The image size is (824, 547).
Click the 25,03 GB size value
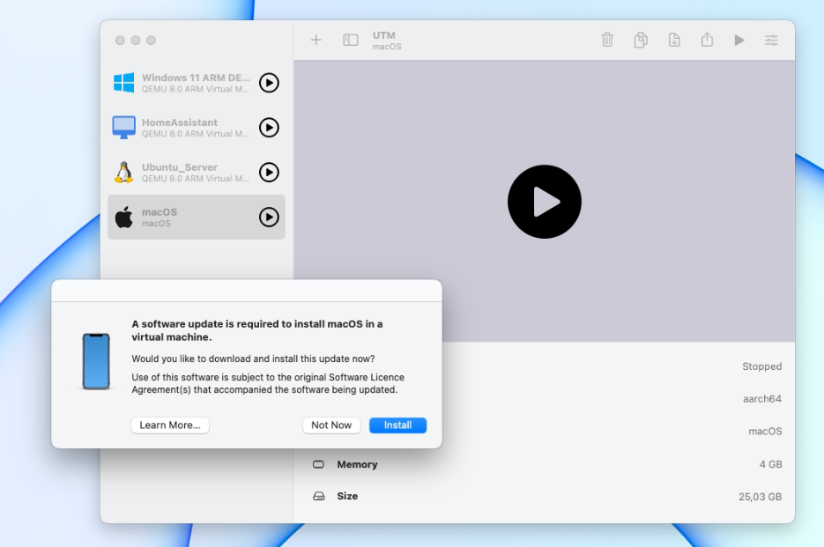pos(760,497)
